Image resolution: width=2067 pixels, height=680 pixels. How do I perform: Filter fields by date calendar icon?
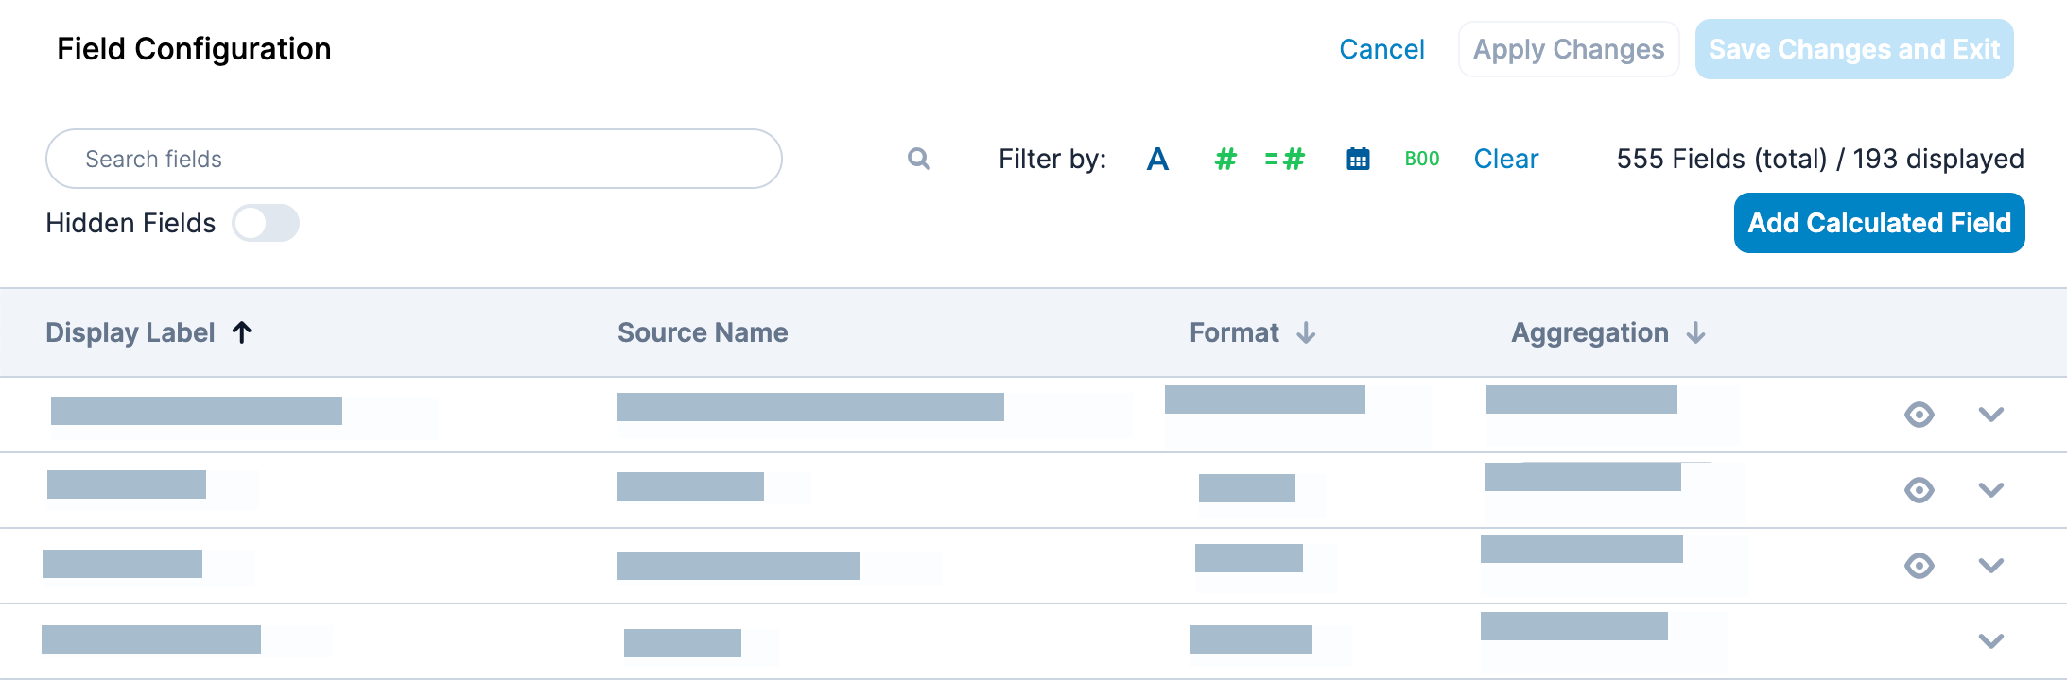click(x=1358, y=159)
